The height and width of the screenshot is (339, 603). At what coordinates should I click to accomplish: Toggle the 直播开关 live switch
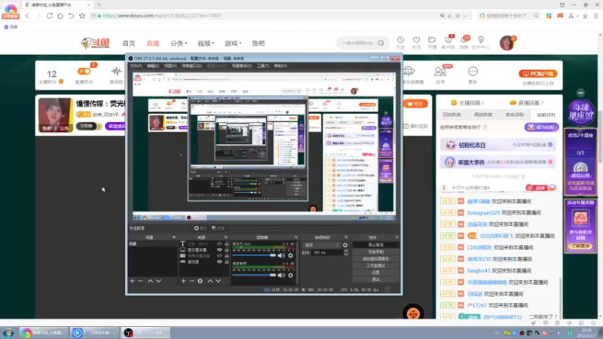pos(84,72)
